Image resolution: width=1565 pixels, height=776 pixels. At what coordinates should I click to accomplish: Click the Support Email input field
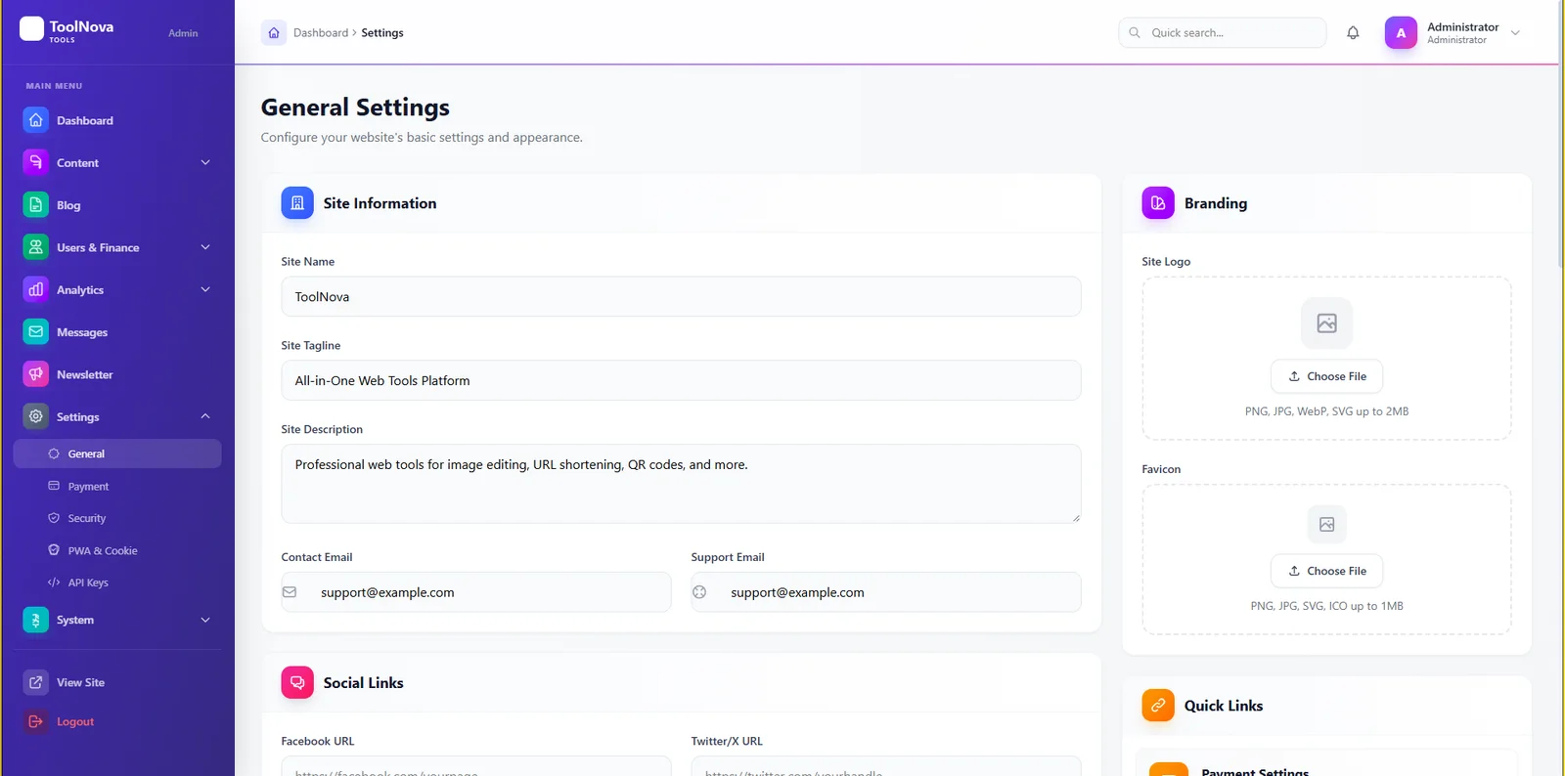point(886,592)
